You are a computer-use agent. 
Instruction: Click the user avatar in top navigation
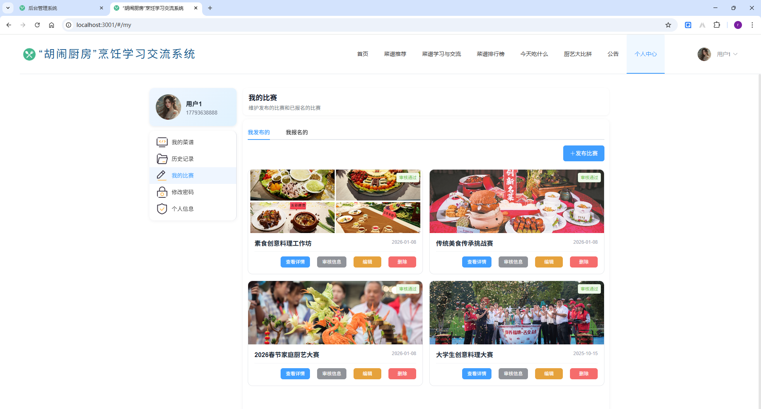(704, 54)
